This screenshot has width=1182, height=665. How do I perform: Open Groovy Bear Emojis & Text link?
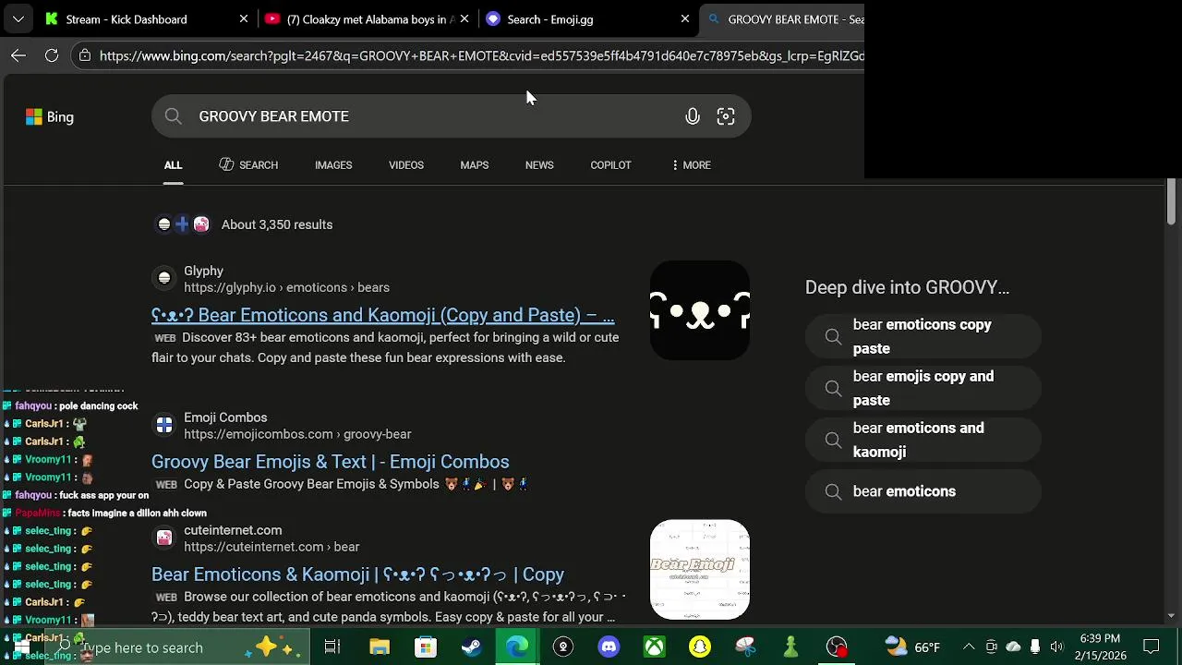point(330,462)
